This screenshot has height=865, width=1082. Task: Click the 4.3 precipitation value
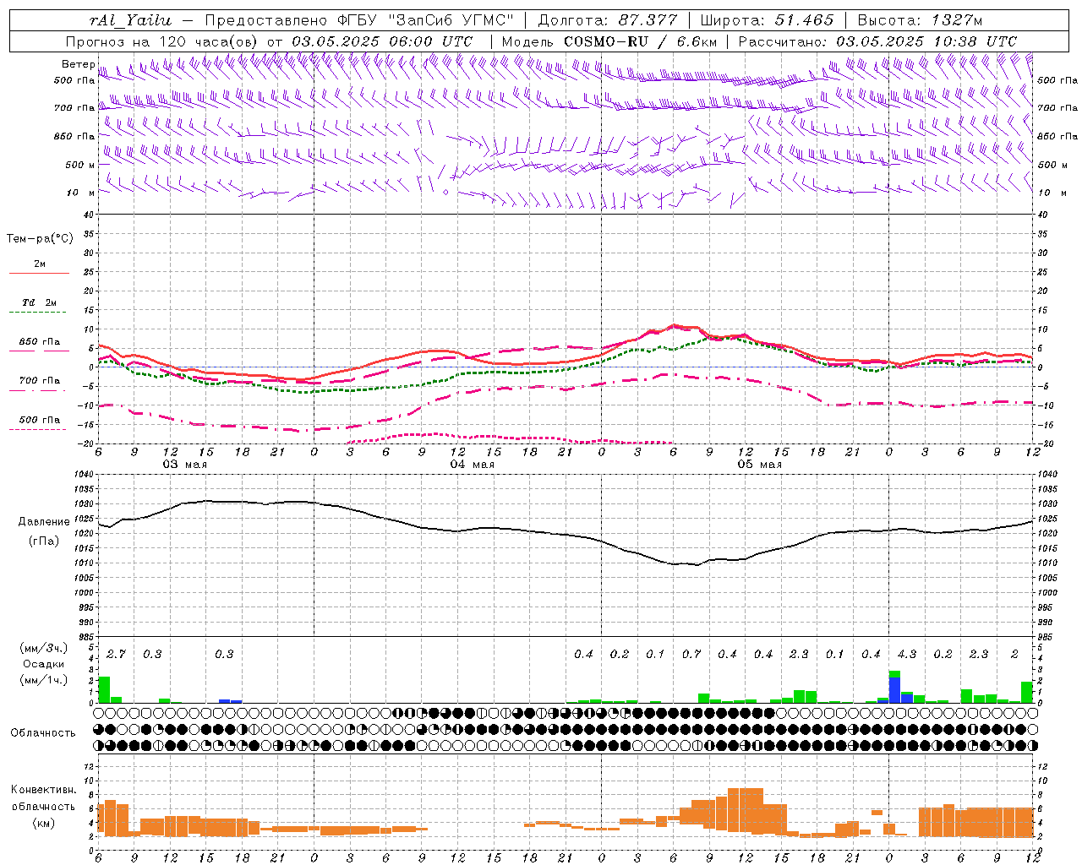pyautogui.click(x=907, y=654)
